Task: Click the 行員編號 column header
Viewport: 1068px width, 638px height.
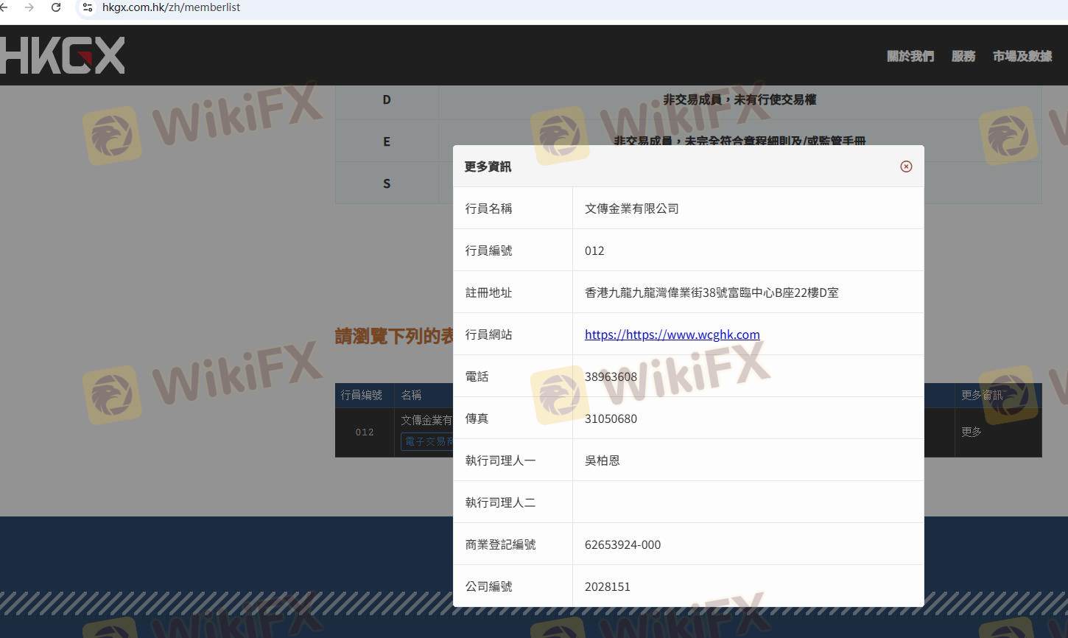Action: click(x=362, y=396)
